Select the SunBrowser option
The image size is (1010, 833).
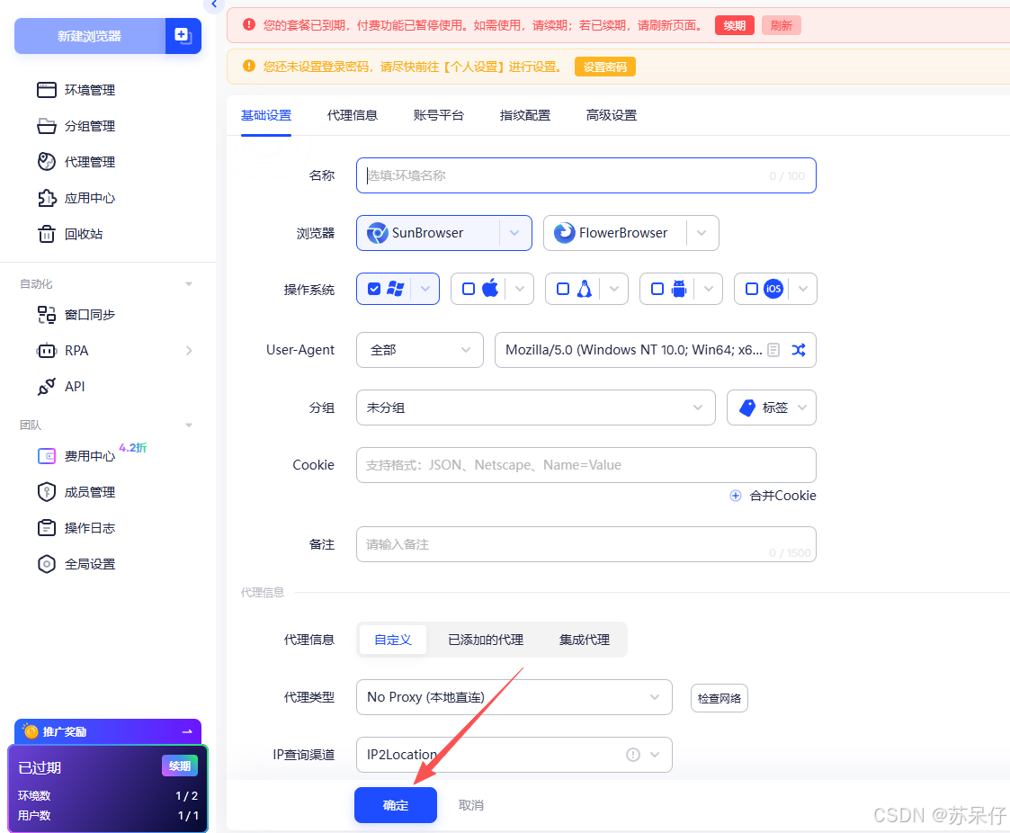pos(428,233)
